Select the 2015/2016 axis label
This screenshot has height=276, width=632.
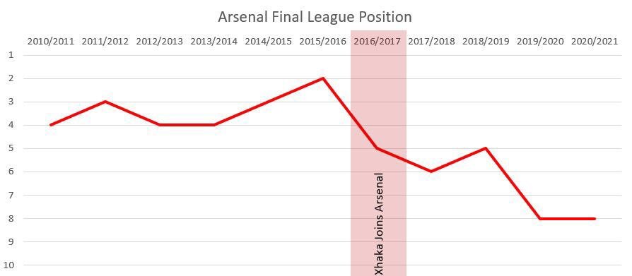tap(323, 42)
